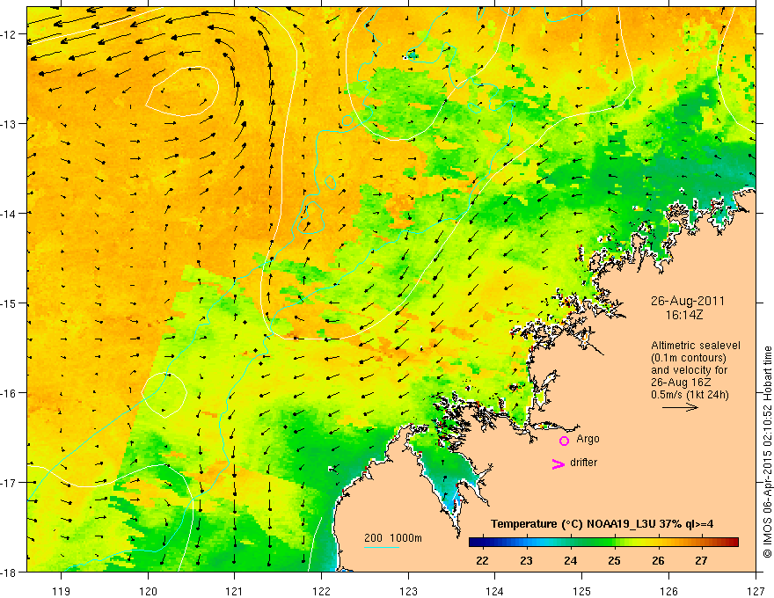Click colorbar tick label 24
The width and height of the screenshot is (774, 598).
pos(570,560)
